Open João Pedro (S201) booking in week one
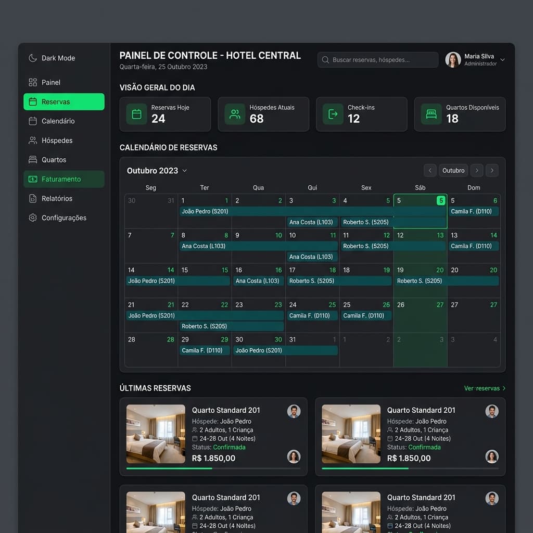Viewport: 533px width, 533px height. [x=313, y=211]
